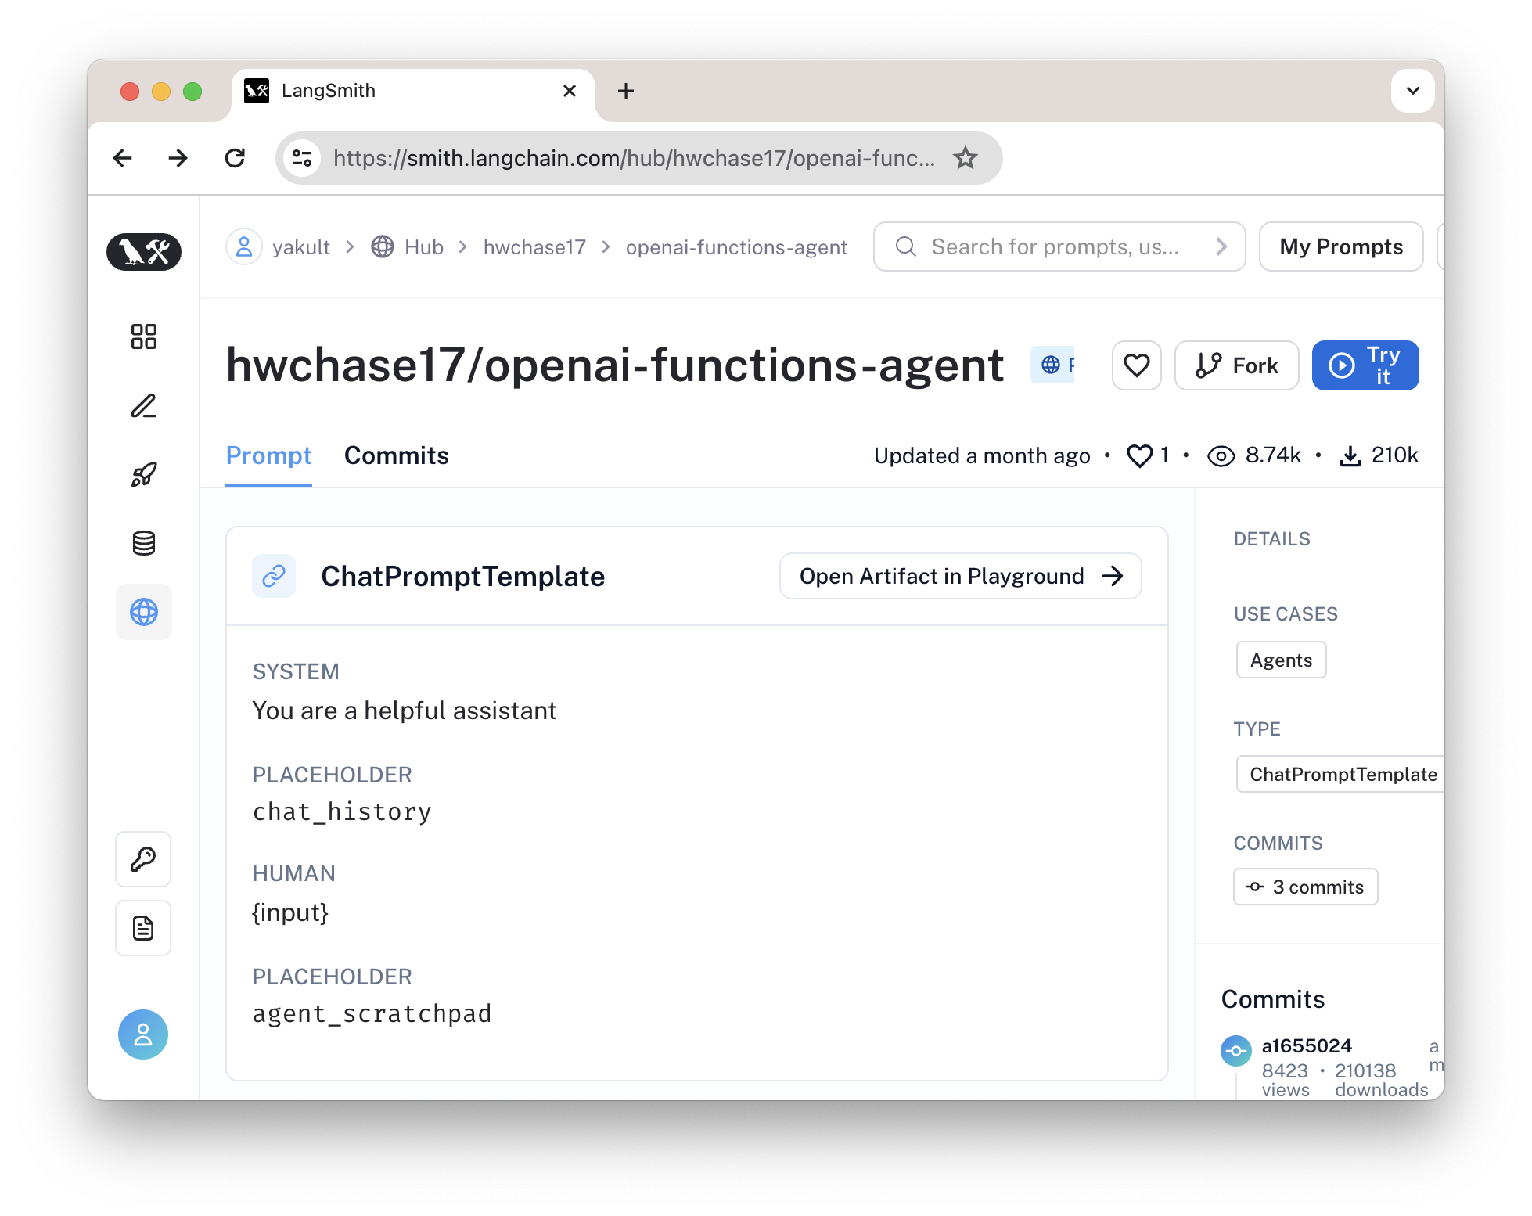The image size is (1532, 1216).
Task: Open the site information icon in the address bar
Action: [302, 158]
